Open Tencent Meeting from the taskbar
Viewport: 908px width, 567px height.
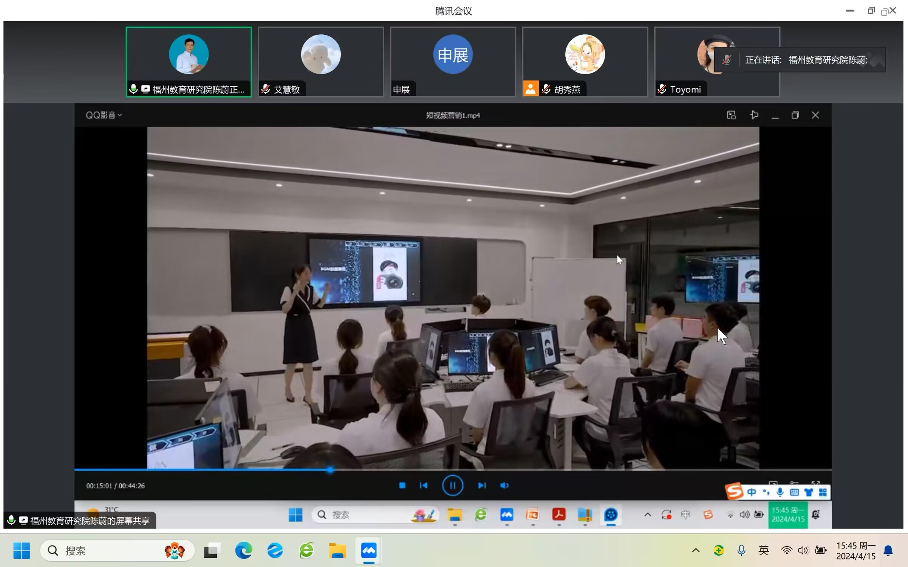click(368, 550)
